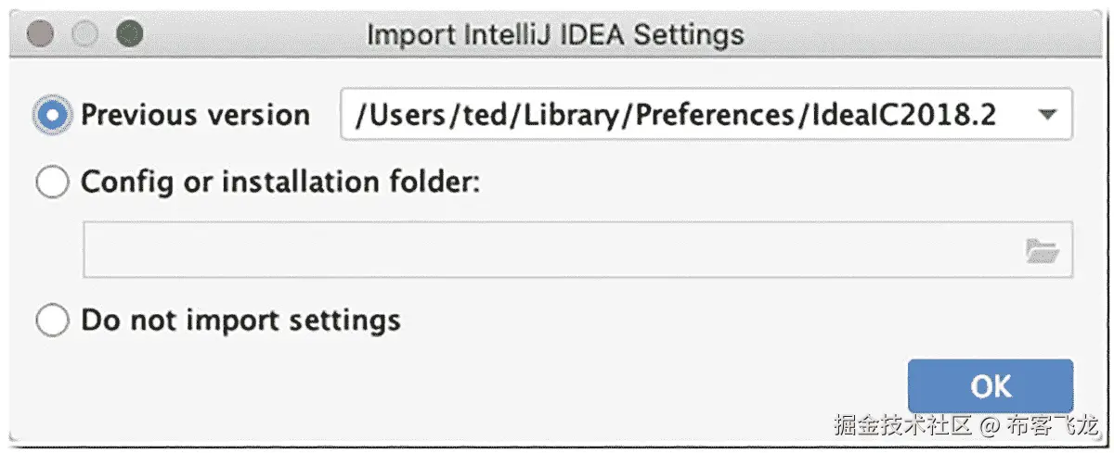The width and height of the screenshot is (1114, 453).
Task: Select Config or installation folder radio button
Action: 52,182
